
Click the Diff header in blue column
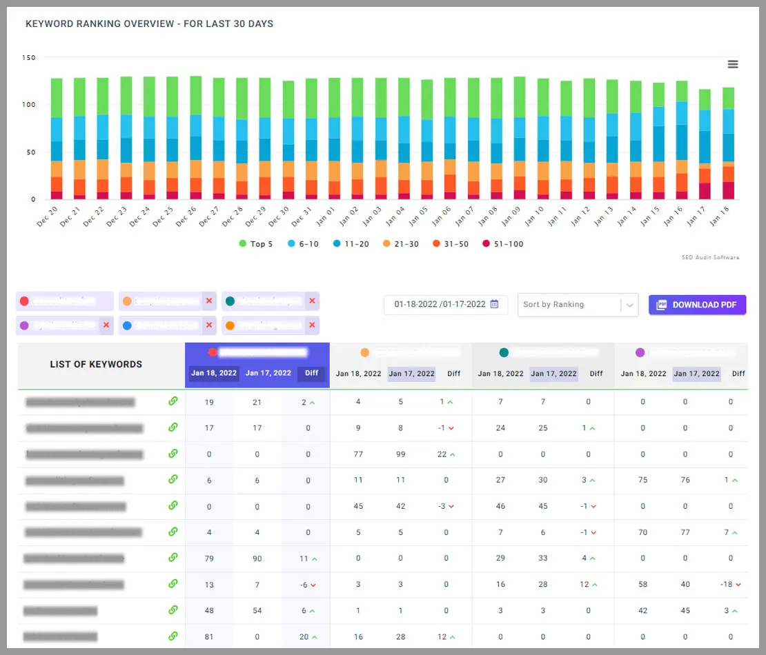click(312, 373)
